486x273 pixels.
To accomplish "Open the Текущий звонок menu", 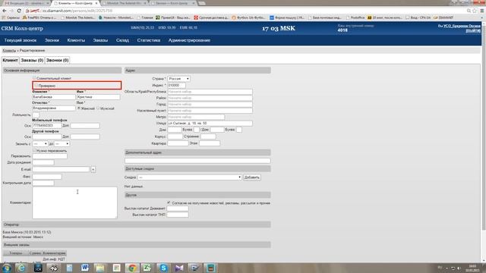I will click(21, 40).
